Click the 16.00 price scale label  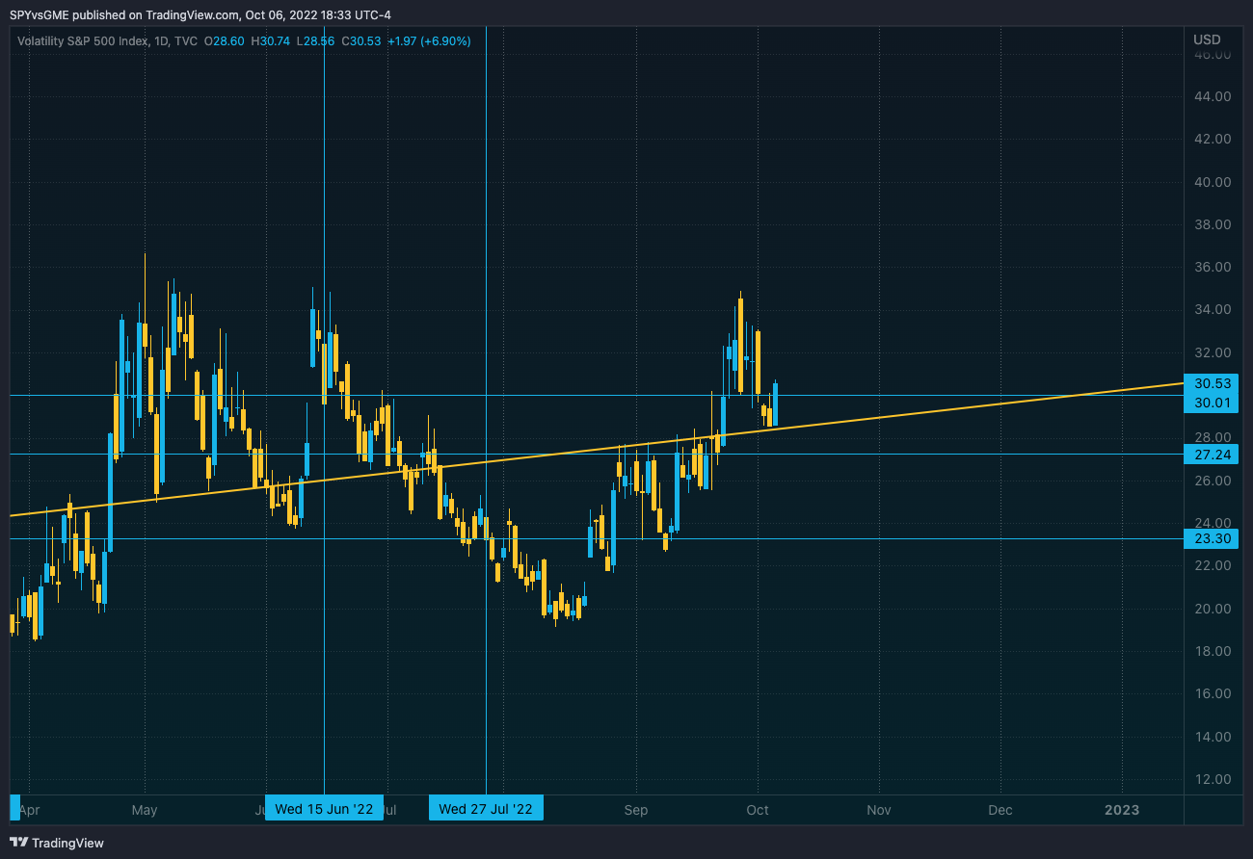tap(1213, 693)
